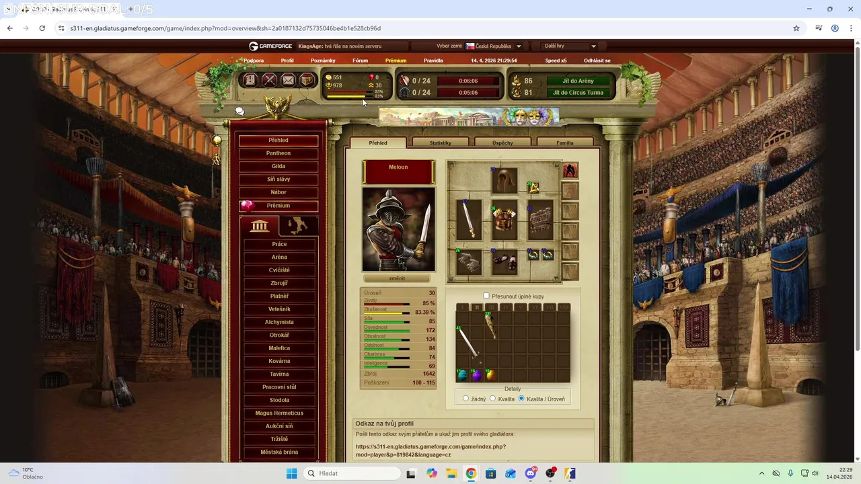Image resolution: width=861 pixels, height=484 pixels.
Task: Select the amulet slot
Action: (533, 188)
